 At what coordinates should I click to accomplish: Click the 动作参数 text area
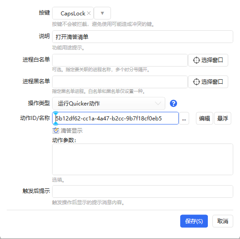click(x=143, y=159)
